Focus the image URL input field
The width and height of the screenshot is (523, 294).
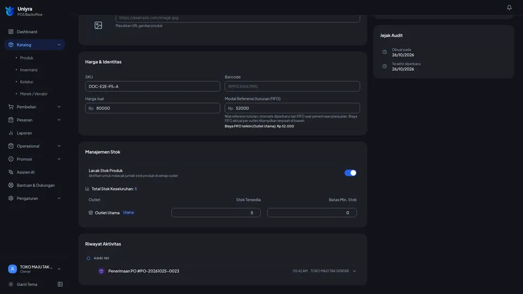tap(238, 18)
